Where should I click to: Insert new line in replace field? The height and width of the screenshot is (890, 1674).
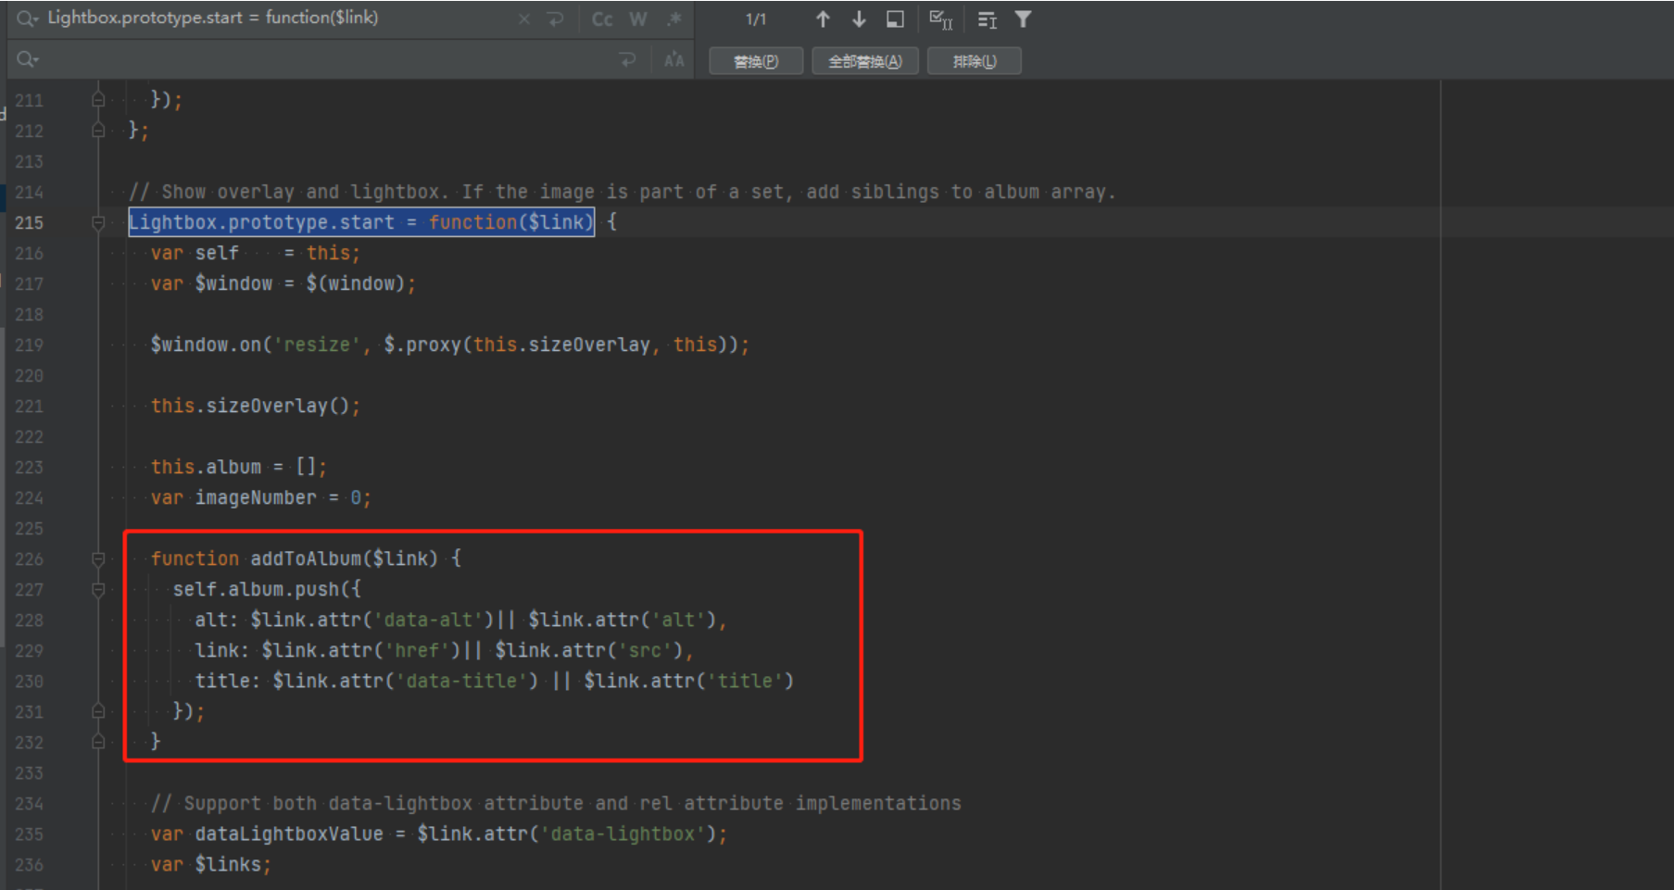tap(628, 60)
